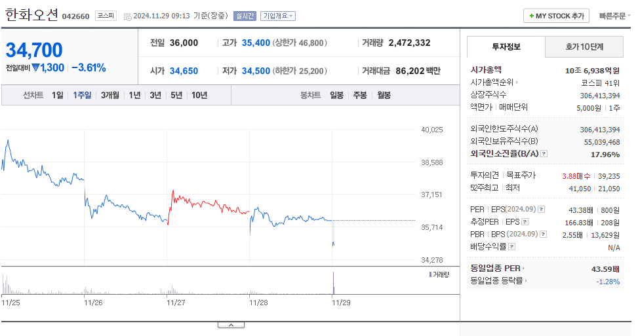Viewport: 638px width, 336px height.
Task: Click the open price 34,650
Action: 184,71
